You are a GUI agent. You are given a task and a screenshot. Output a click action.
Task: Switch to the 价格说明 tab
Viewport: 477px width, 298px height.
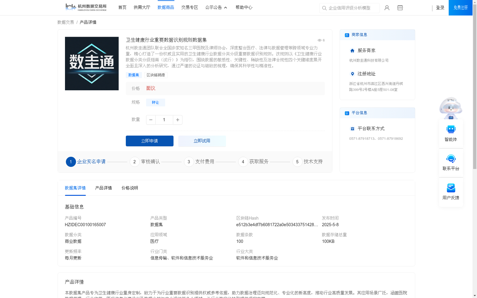130,188
